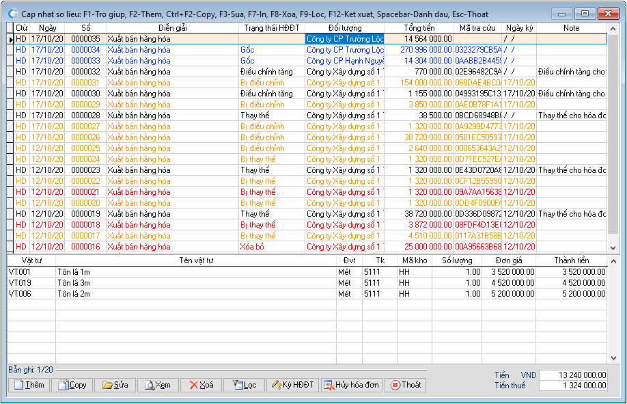Click the Vật tư column header in lower grid
627x404 pixels.
pos(31,260)
